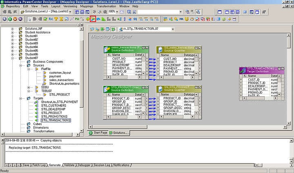
Task: Switch to the Session Log output tab
Action: pyautogui.click(x=102, y=165)
